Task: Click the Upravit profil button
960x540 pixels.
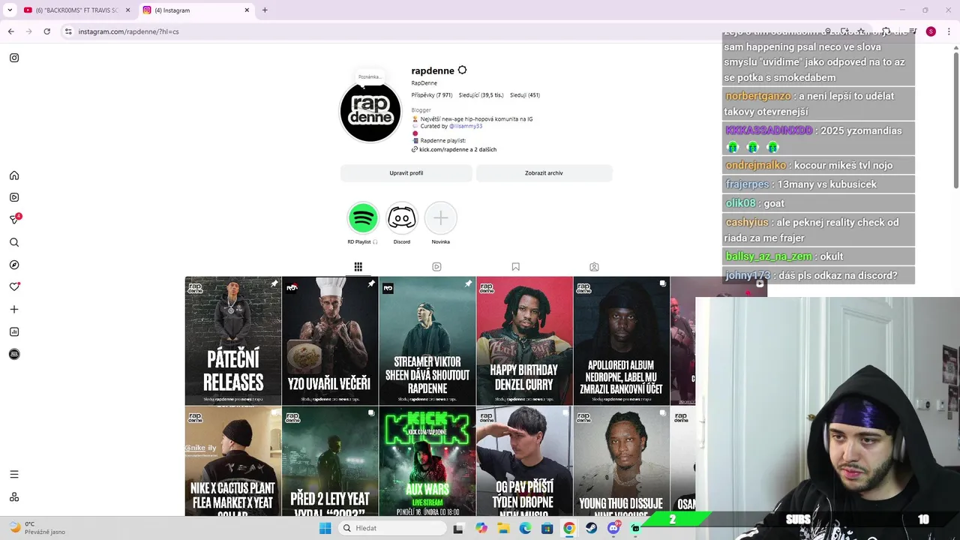Action: 406,173
